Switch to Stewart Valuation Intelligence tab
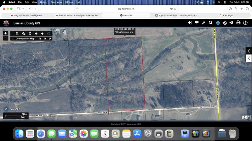Image resolution: width=252 pixels, height=141 pixels. 77,15
